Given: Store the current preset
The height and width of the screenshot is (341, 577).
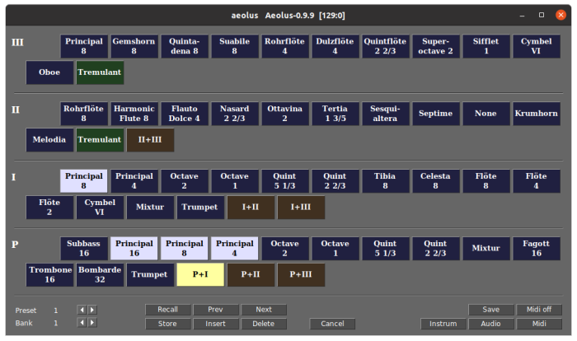Looking at the screenshot, I should pos(167,324).
